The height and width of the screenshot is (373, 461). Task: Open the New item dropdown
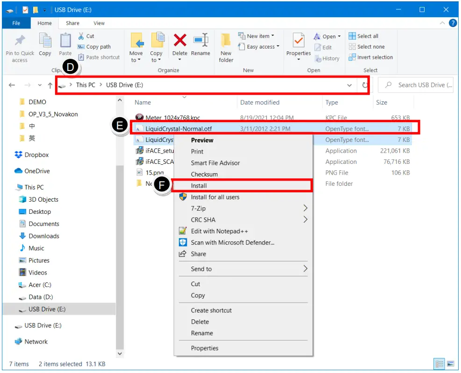[x=256, y=36]
